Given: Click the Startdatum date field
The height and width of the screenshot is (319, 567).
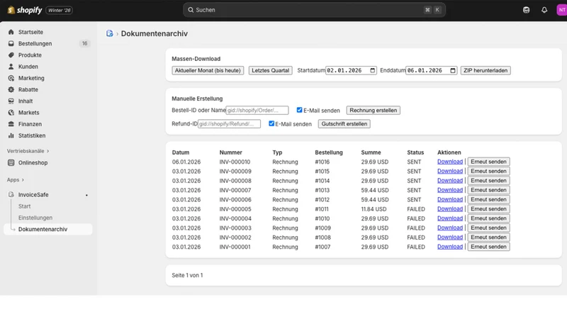Looking at the screenshot, I should [351, 70].
